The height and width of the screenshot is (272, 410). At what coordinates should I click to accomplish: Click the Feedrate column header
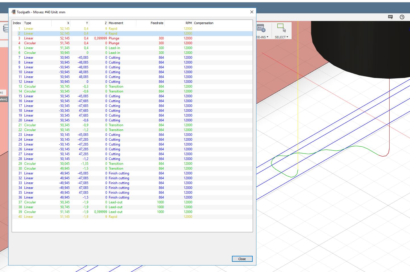click(x=157, y=23)
